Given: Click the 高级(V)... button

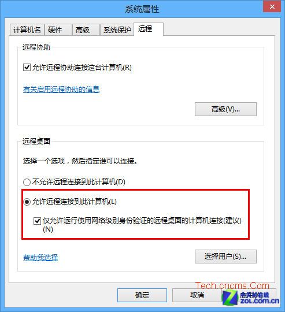Looking at the screenshot, I should (225, 109).
